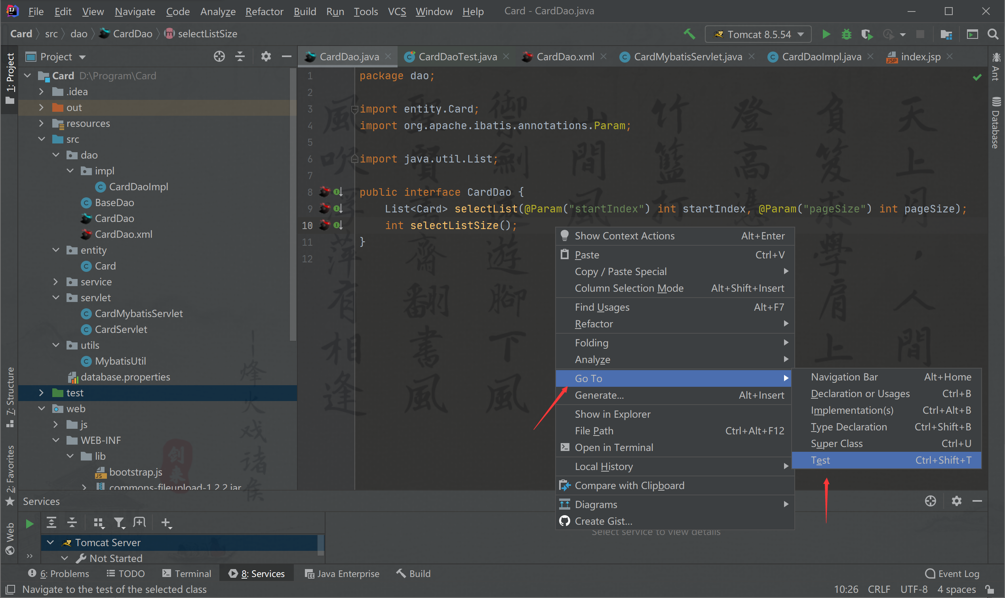
Task: Open Search Everywhere magnifier icon
Action: 993,34
